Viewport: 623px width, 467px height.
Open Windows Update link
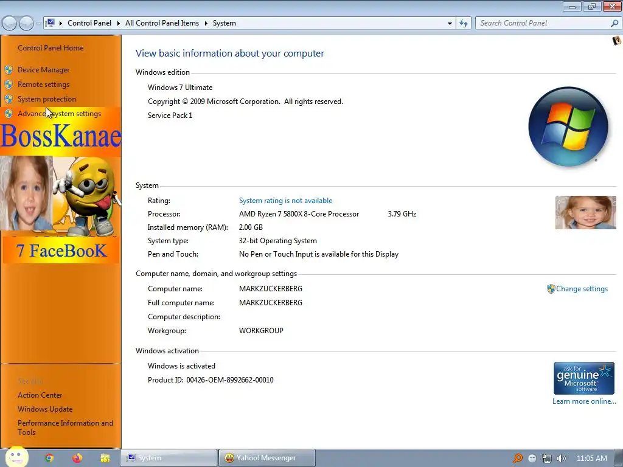click(45, 409)
